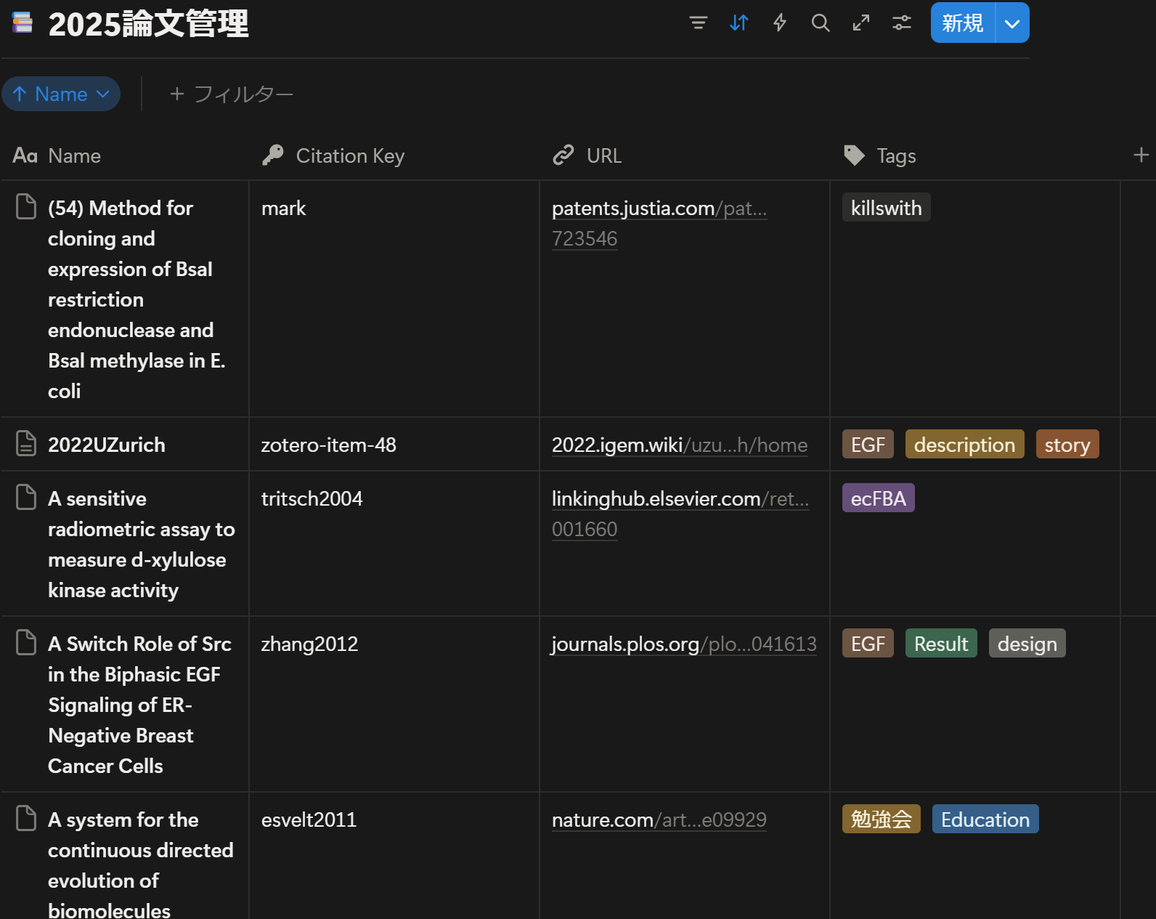The width and height of the screenshot is (1156, 919).
Task: Open the URL column header
Action: [603, 155]
